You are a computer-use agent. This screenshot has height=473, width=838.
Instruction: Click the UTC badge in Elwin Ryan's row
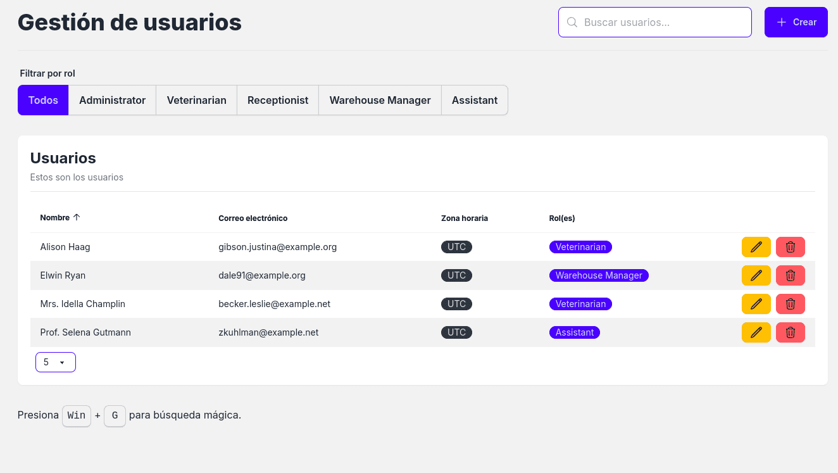point(456,275)
